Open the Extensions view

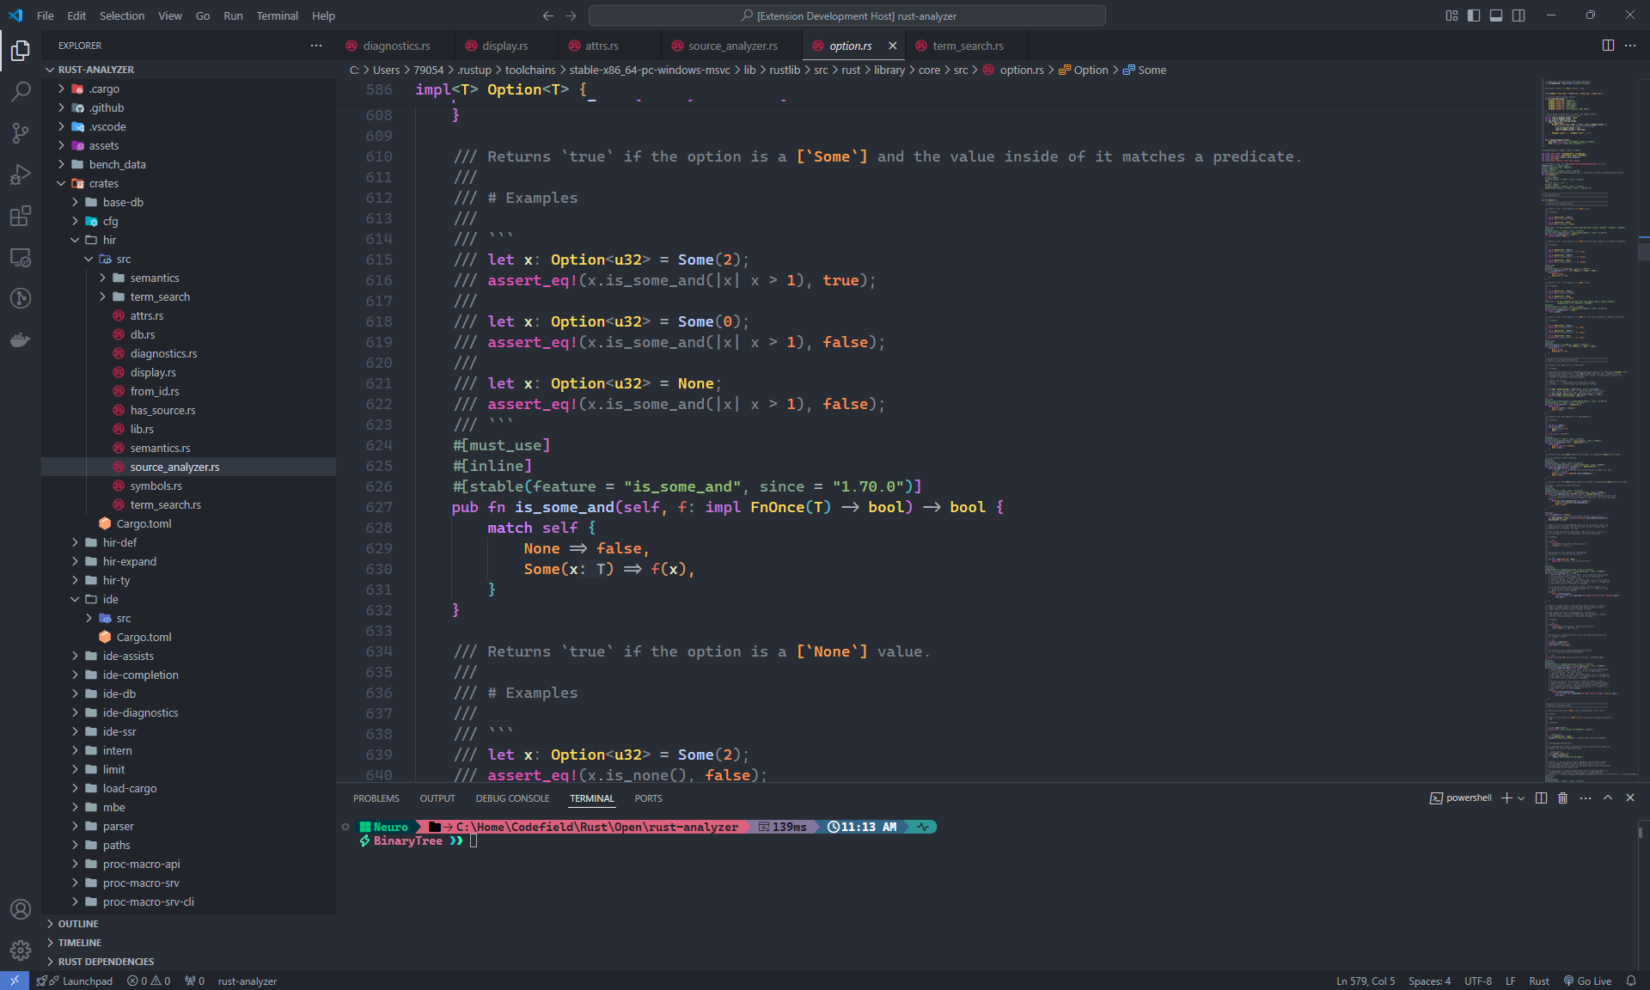[x=21, y=216]
